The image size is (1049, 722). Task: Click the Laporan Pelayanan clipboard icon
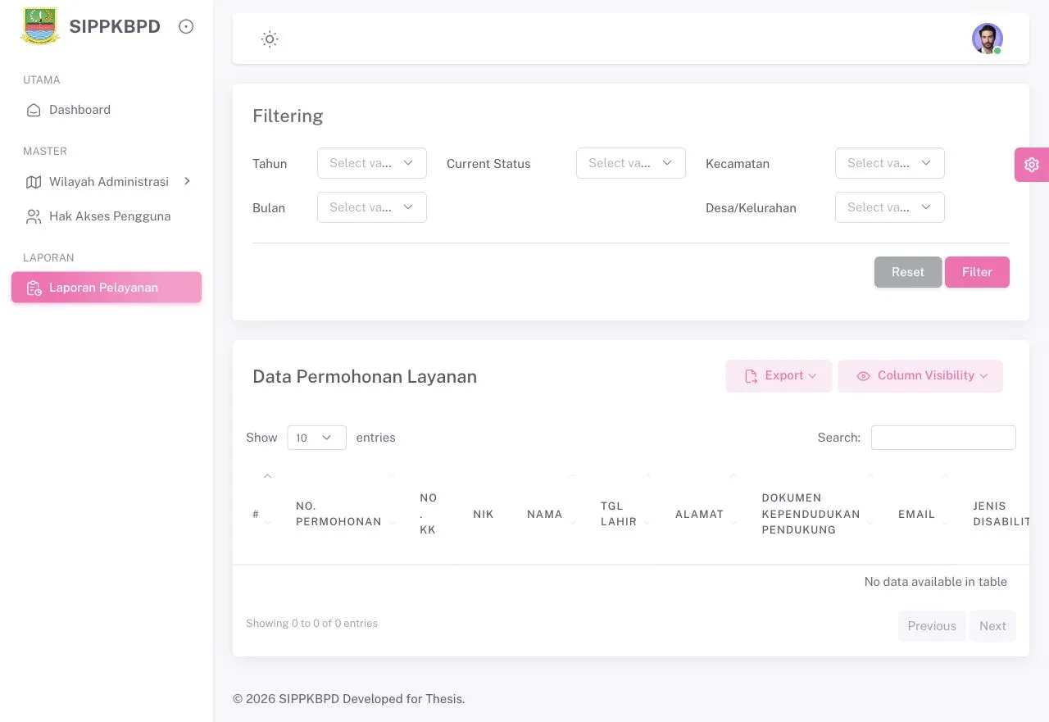(x=34, y=288)
